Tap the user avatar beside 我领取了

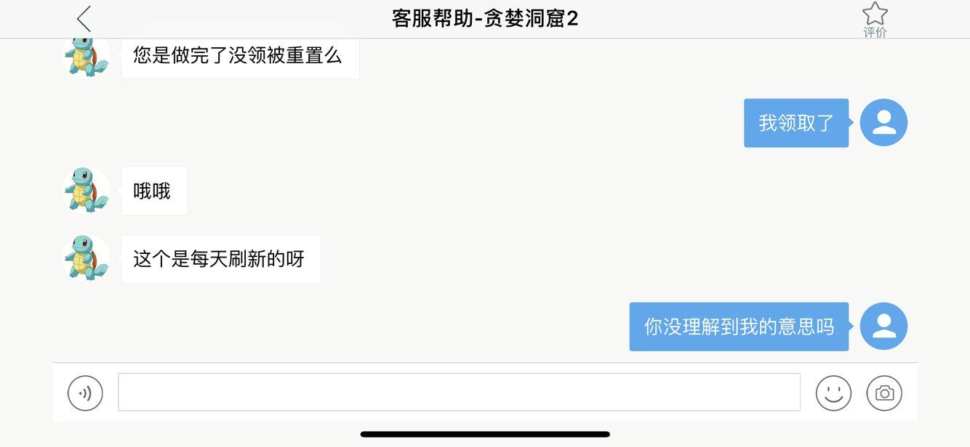[x=883, y=123]
